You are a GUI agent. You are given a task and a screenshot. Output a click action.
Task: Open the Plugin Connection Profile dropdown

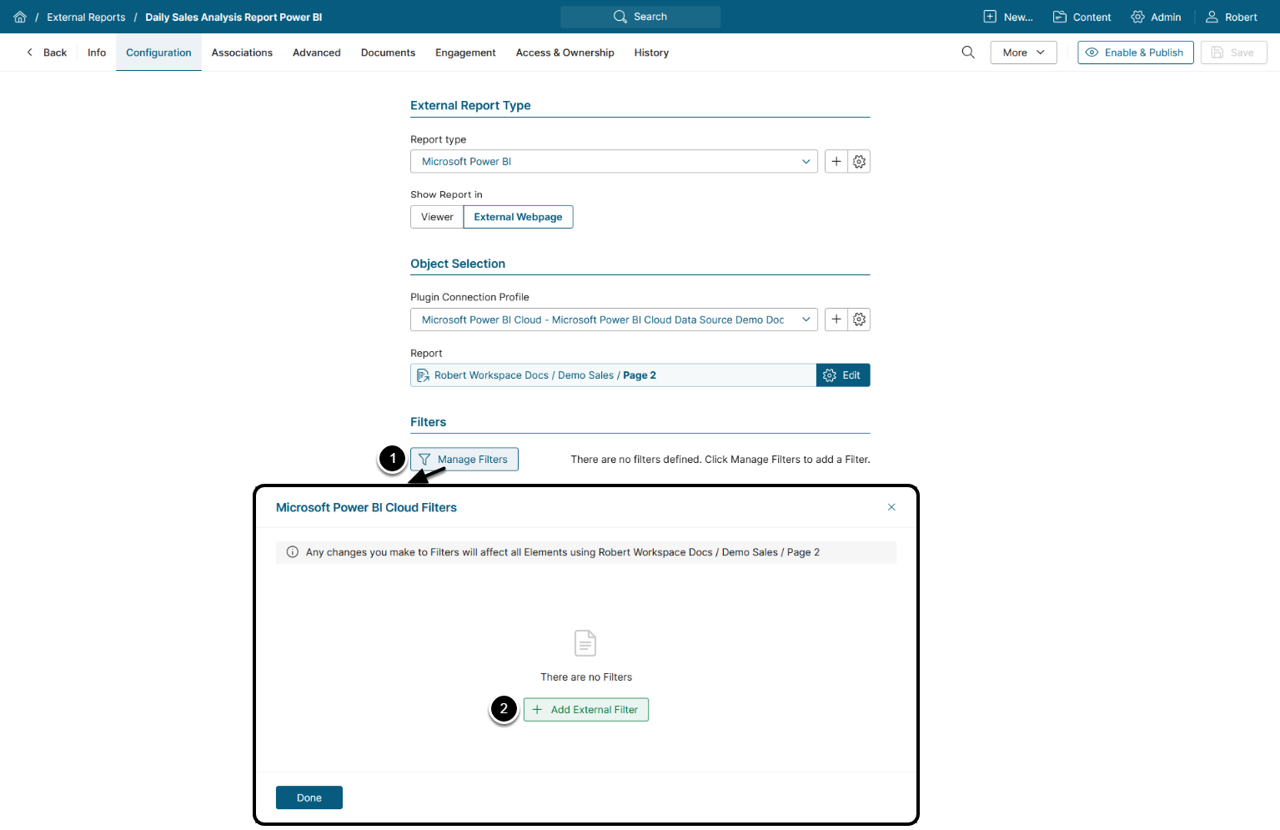pyautogui.click(x=614, y=319)
